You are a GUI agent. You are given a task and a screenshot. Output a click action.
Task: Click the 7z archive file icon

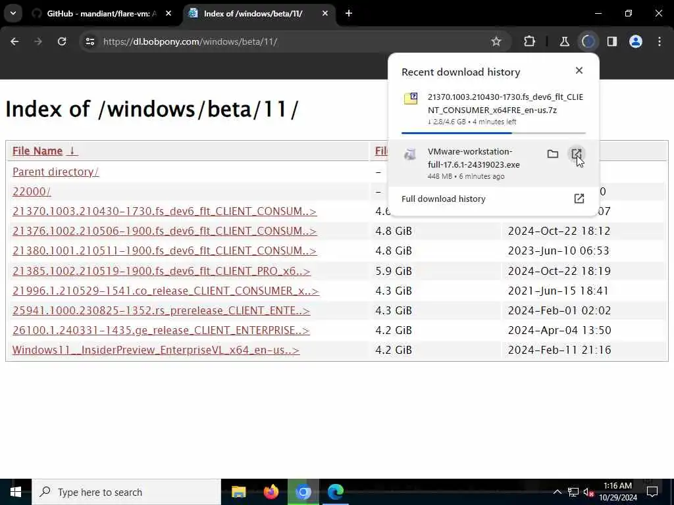pyautogui.click(x=411, y=99)
